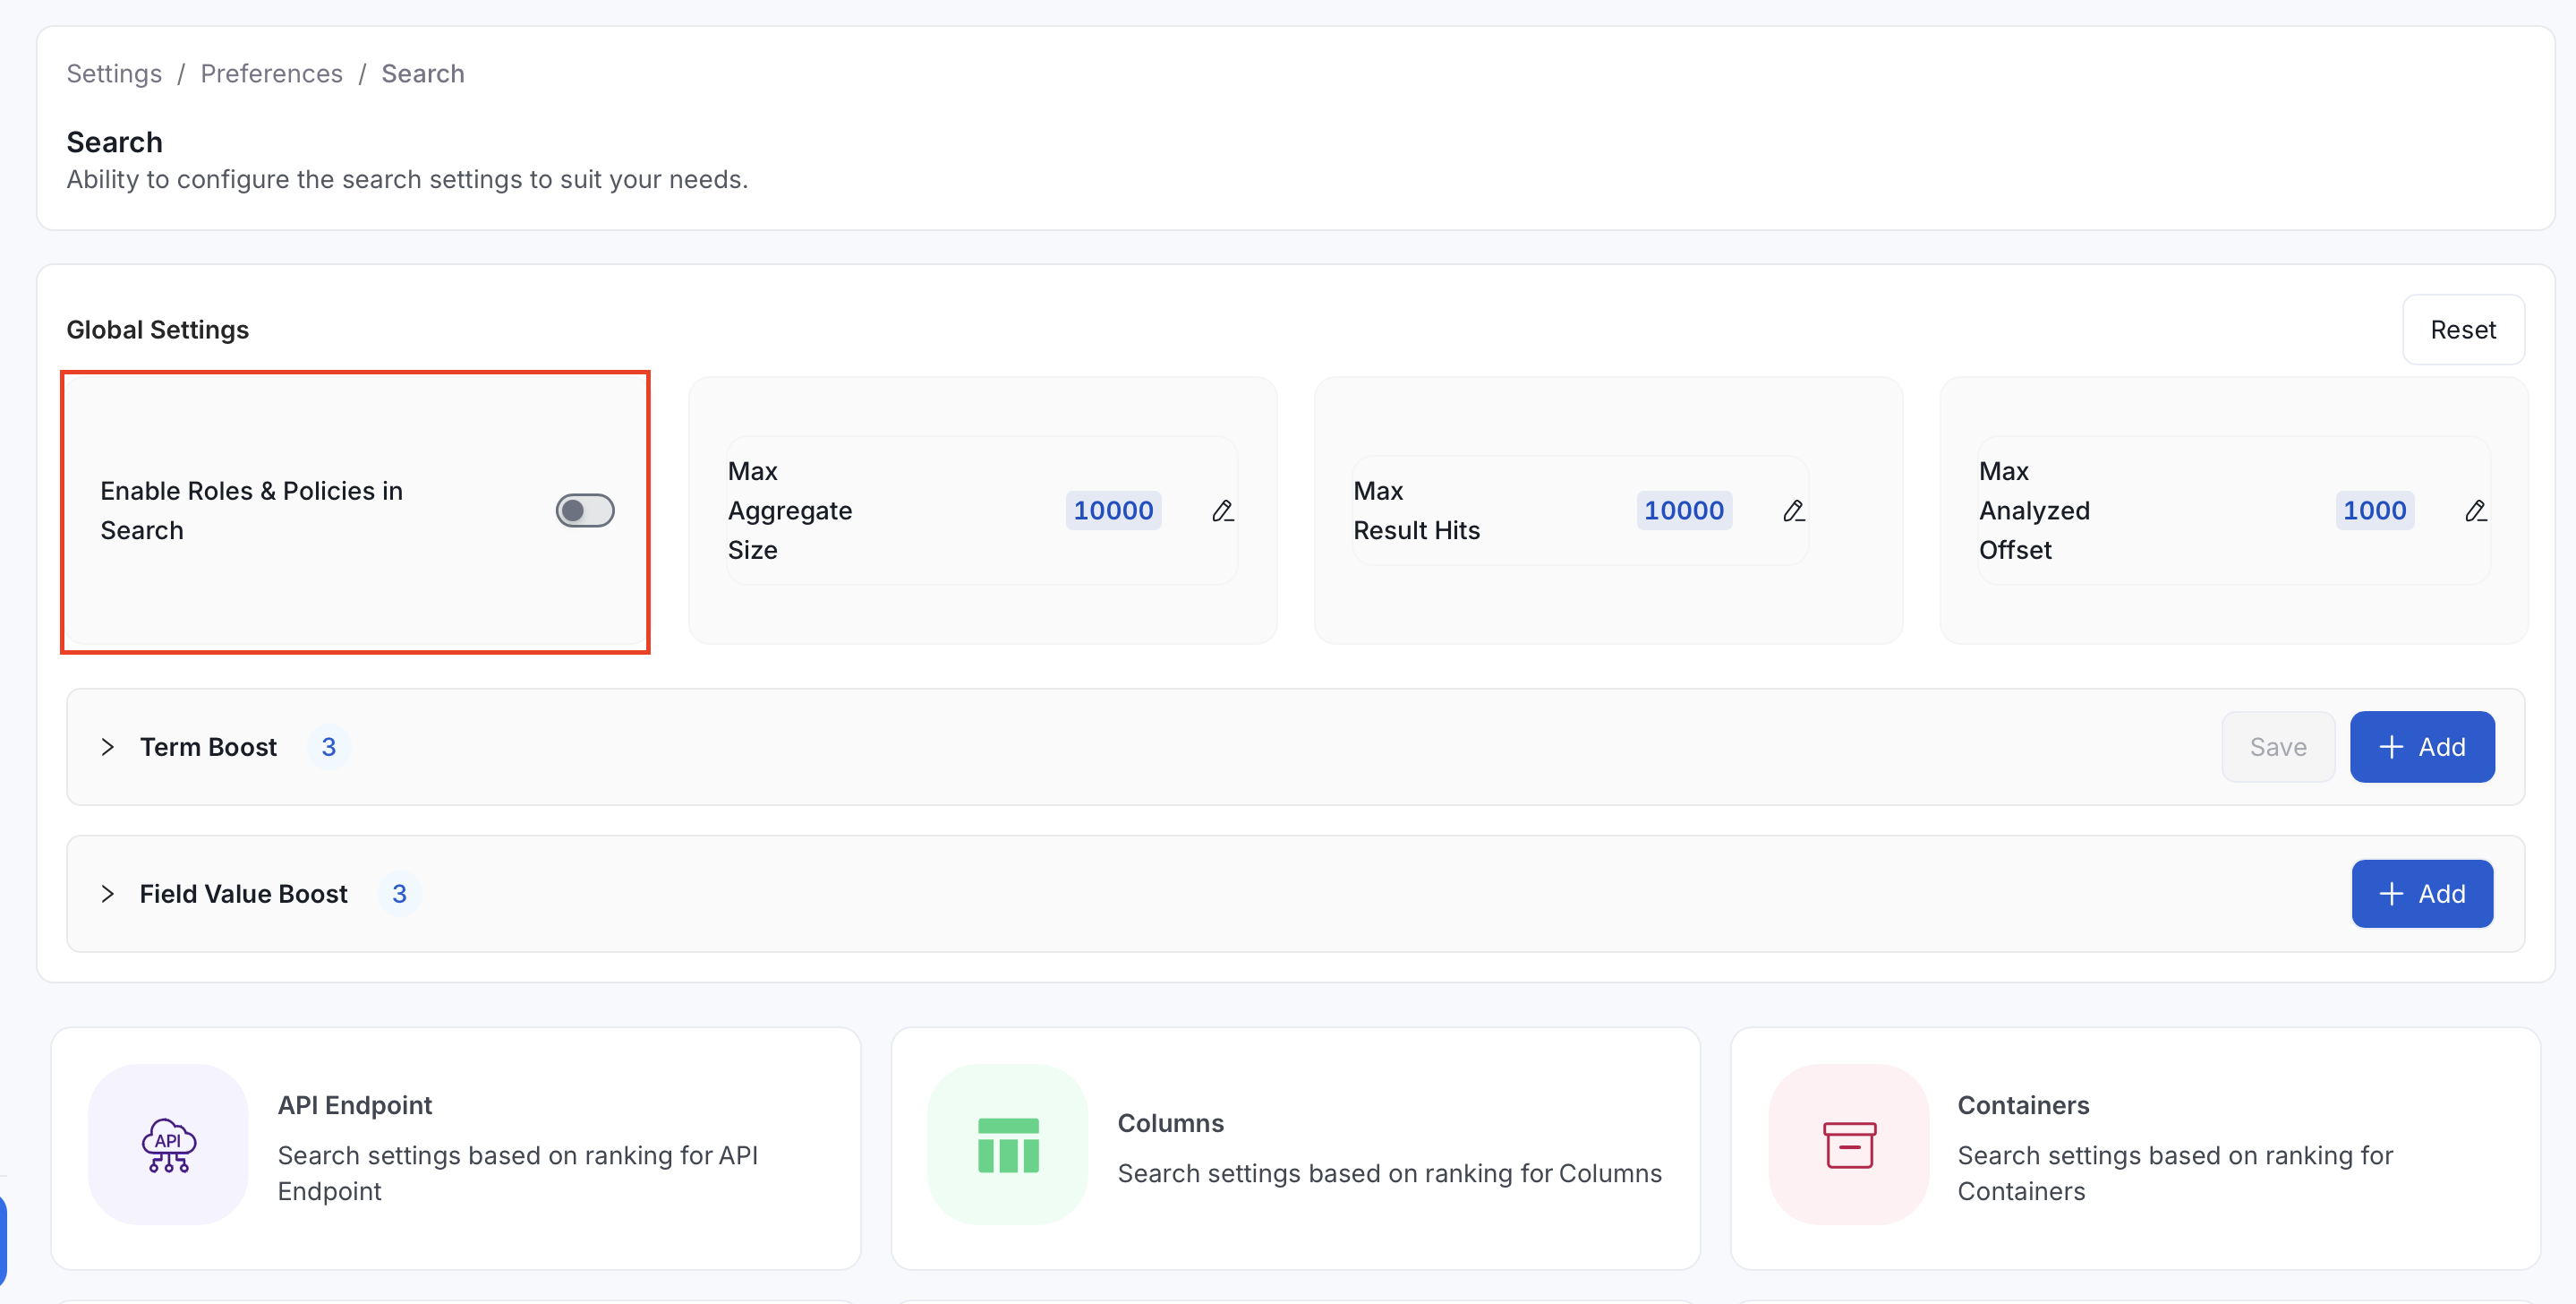Click 'Ability to configure the search settings' subtitle
This screenshot has height=1304, width=2576.
(x=407, y=179)
